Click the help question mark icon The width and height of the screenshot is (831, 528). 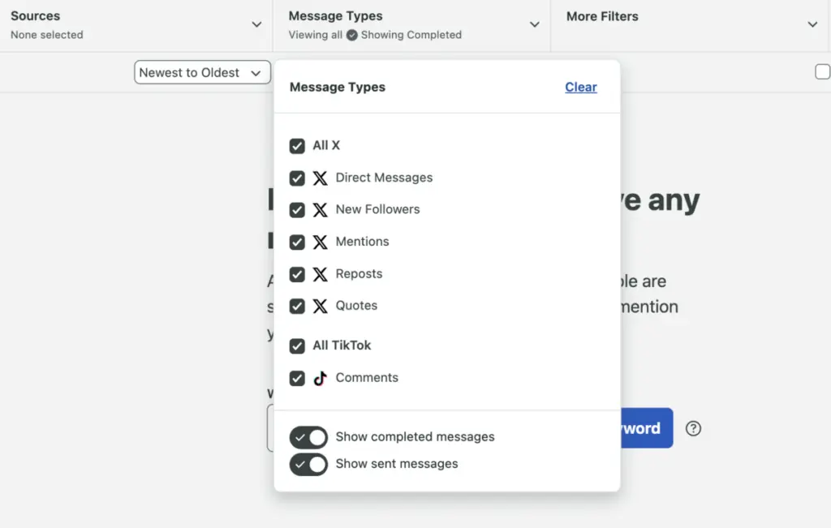point(693,428)
